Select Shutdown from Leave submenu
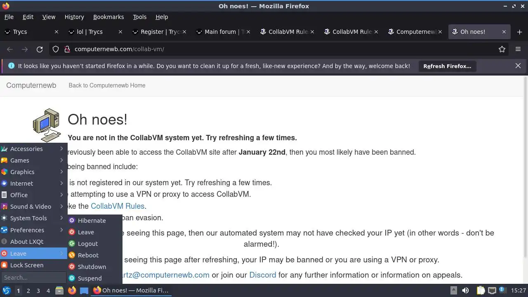The image size is (528, 297). 95,267
